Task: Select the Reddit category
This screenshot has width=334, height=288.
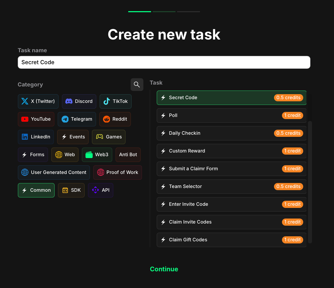Action: 115,119
